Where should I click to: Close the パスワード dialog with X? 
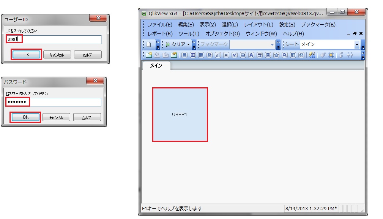pyautogui.click(x=95, y=80)
